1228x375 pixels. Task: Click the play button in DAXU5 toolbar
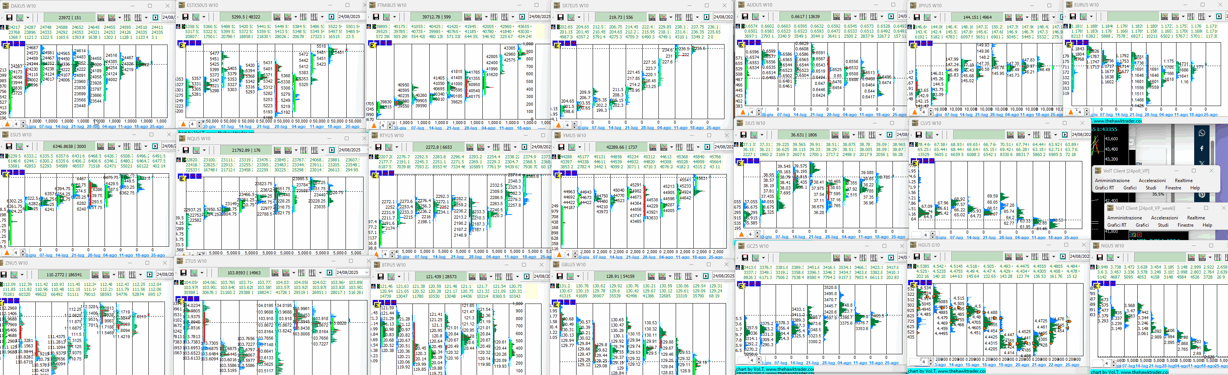[x=155, y=18]
